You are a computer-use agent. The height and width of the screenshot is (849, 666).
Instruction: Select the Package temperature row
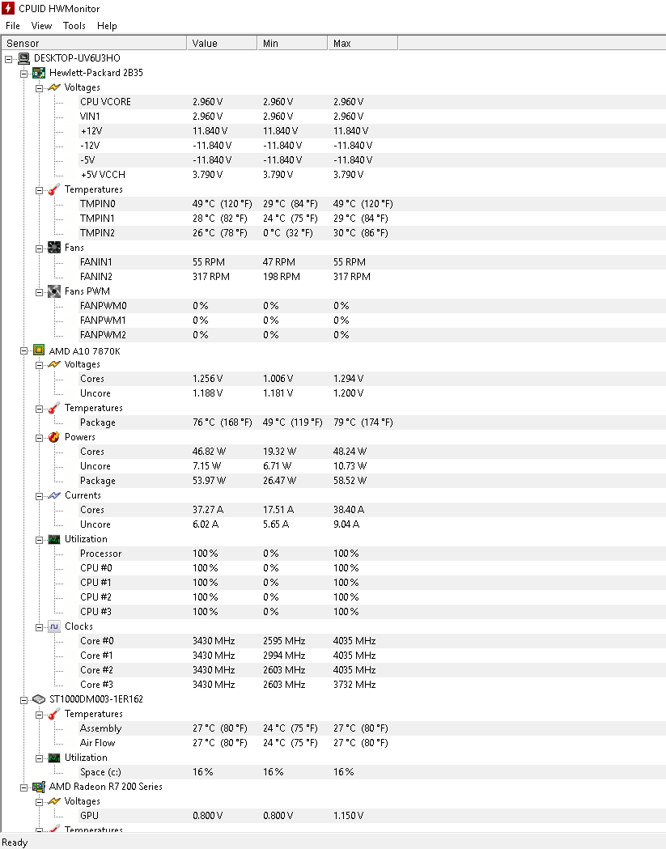tap(98, 422)
